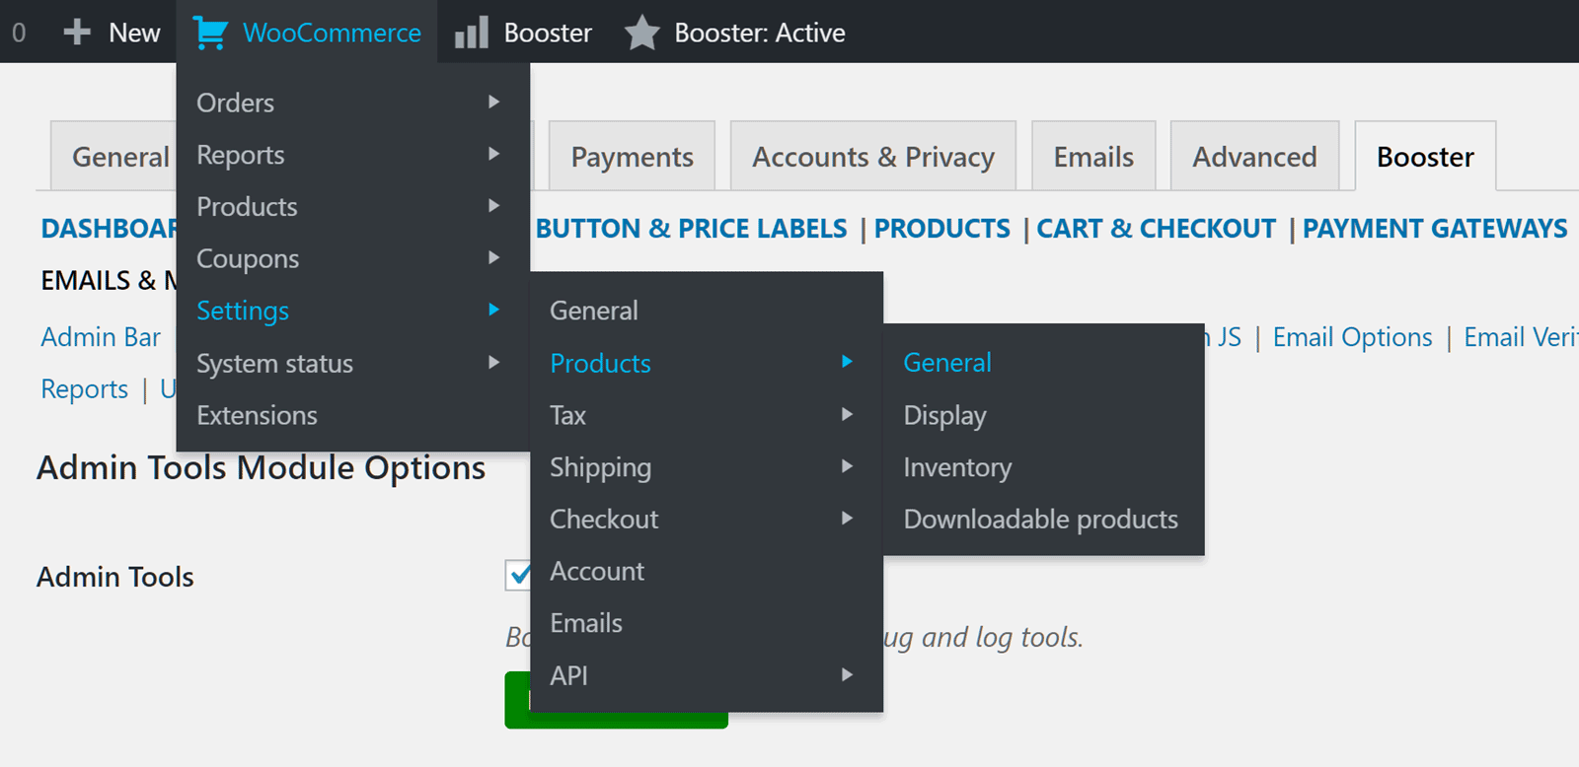Expand the Products arrow in Settings submenu
The image size is (1579, 767).
[x=847, y=362]
